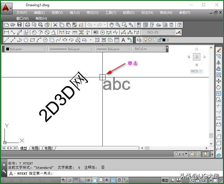Open the Layer Properties Manager icon
The width and height of the screenshot is (224, 184).
139,40
